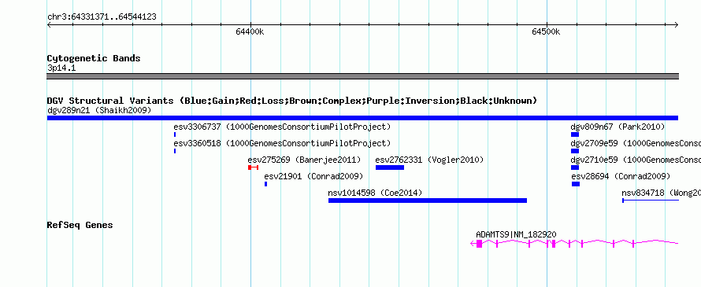Click the Cytogenetic Bands track title
The width and height of the screenshot is (701, 287).
[x=94, y=58]
